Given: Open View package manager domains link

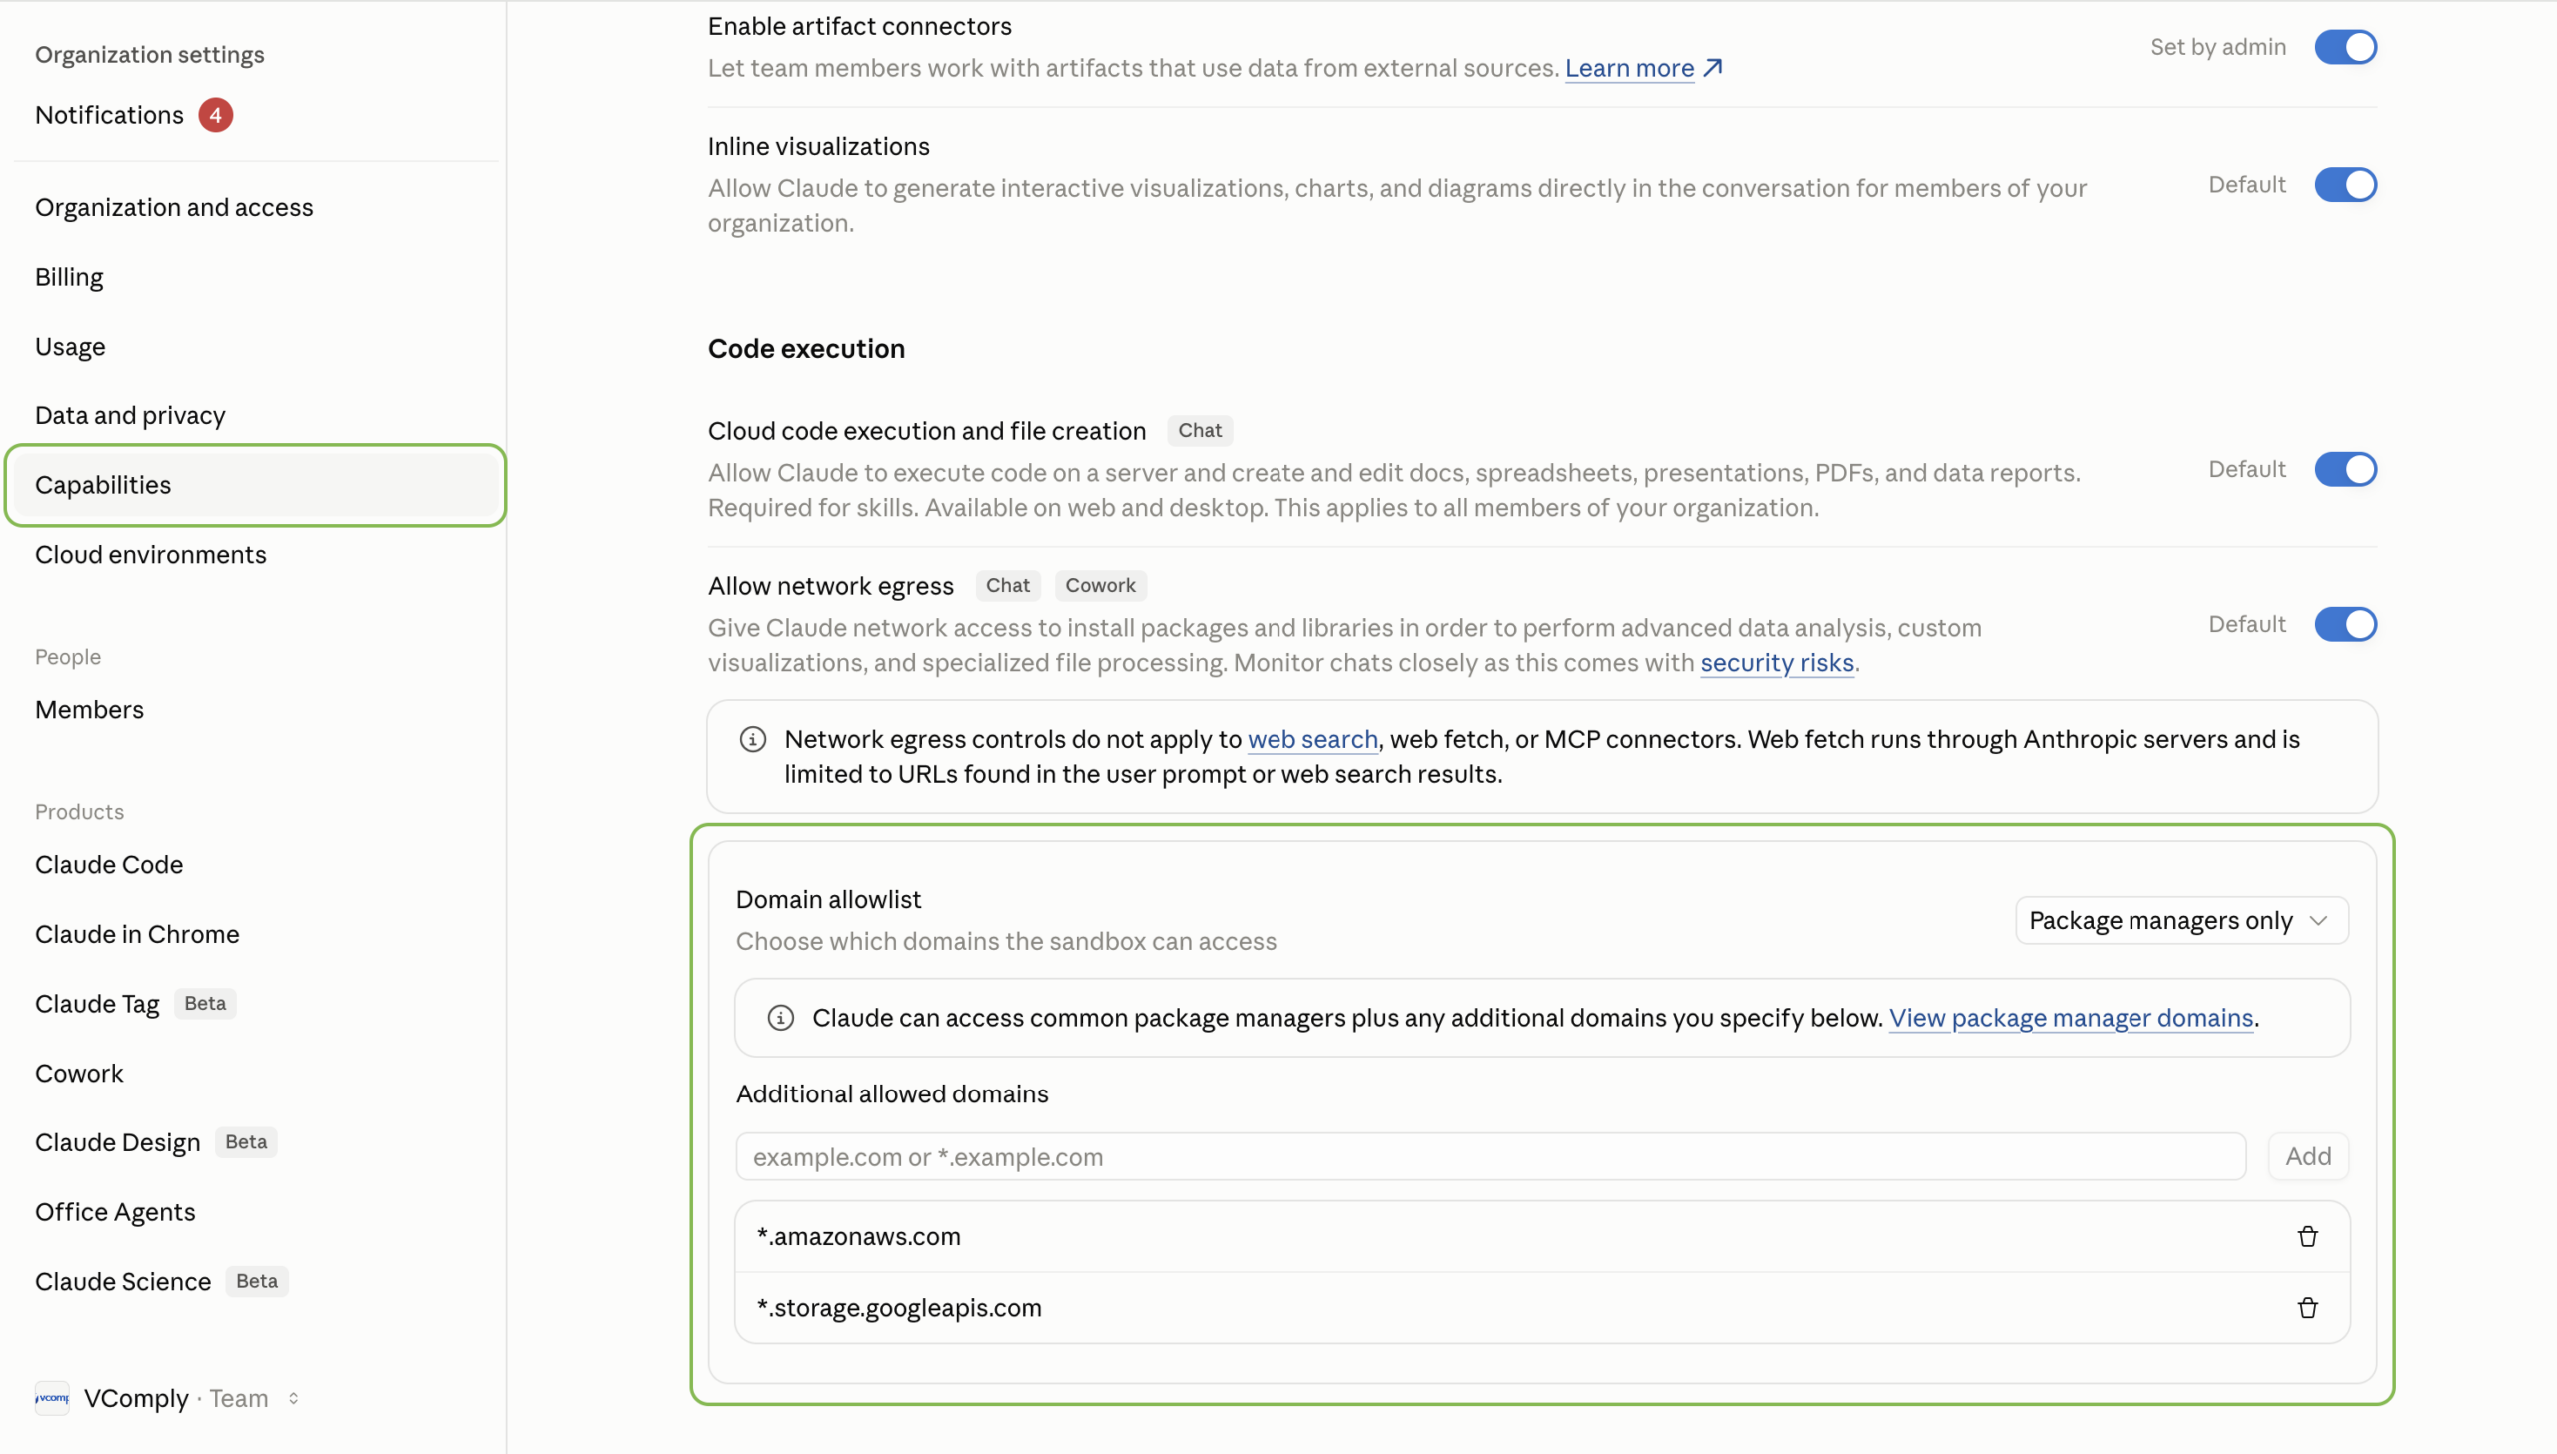Looking at the screenshot, I should click(x=2071, y=1018).
